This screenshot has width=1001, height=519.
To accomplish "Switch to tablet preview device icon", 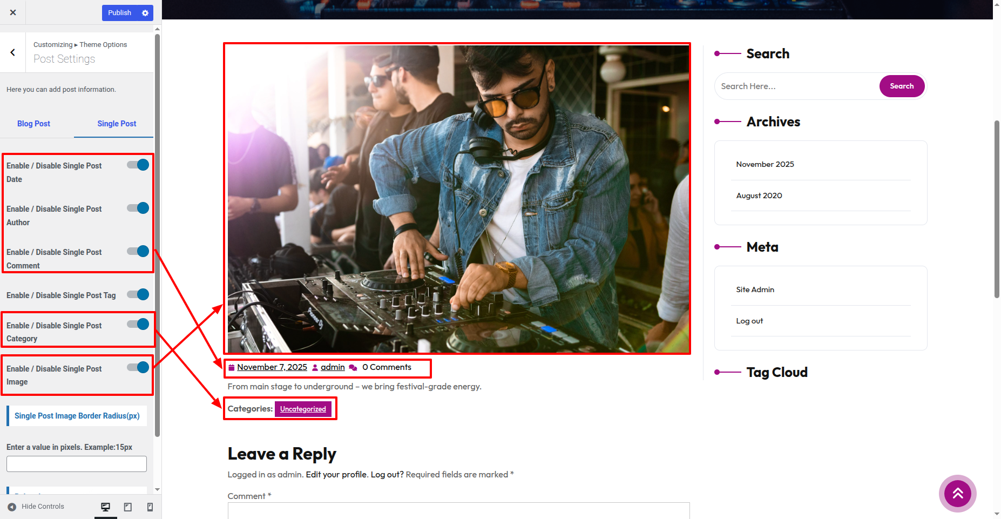I will (x=128, y=507).
